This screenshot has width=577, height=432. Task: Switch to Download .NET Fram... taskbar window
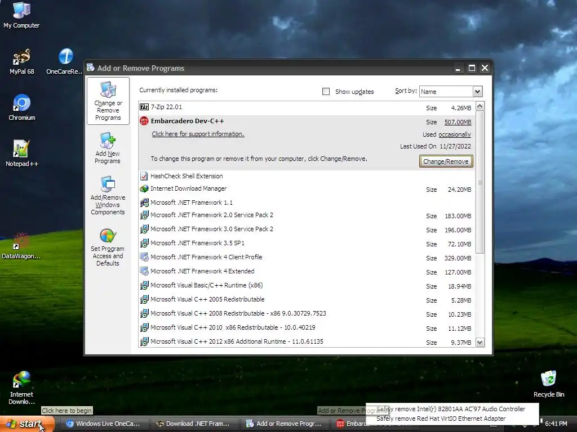(x=194, y=424)
